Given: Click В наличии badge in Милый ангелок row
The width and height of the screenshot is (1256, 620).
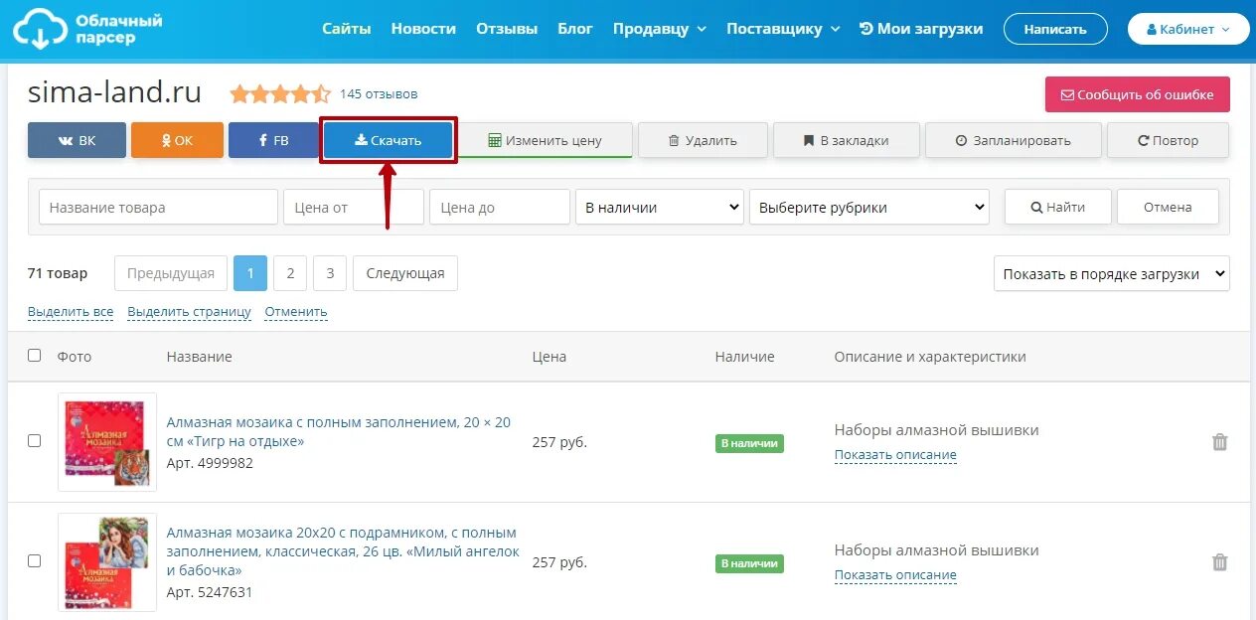Looking at the screenshot, I should tap(749, 563).
